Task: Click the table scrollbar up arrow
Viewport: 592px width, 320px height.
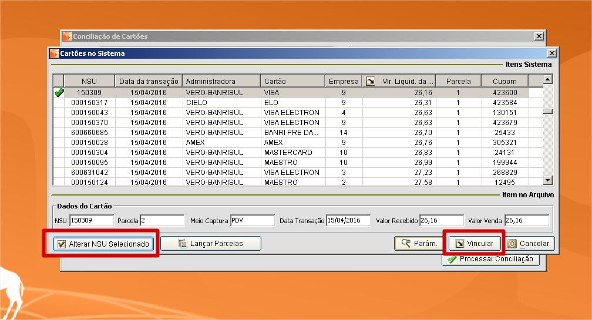Action: [547, 79]
